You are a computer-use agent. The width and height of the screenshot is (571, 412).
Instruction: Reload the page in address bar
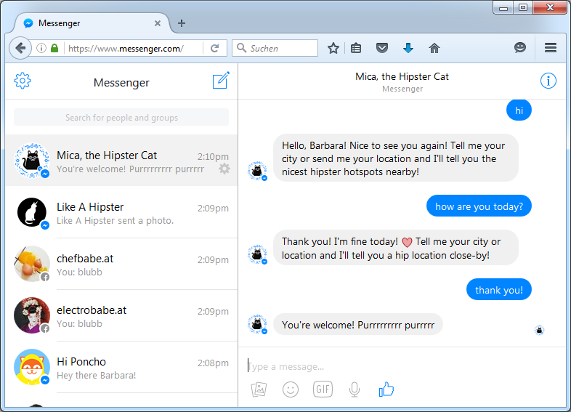tap(214, 48)
